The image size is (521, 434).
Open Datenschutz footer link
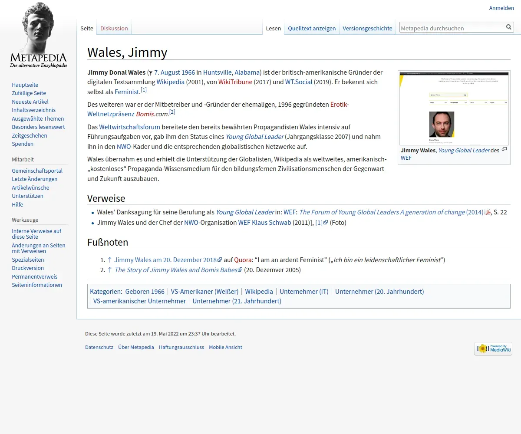[99, 347]
